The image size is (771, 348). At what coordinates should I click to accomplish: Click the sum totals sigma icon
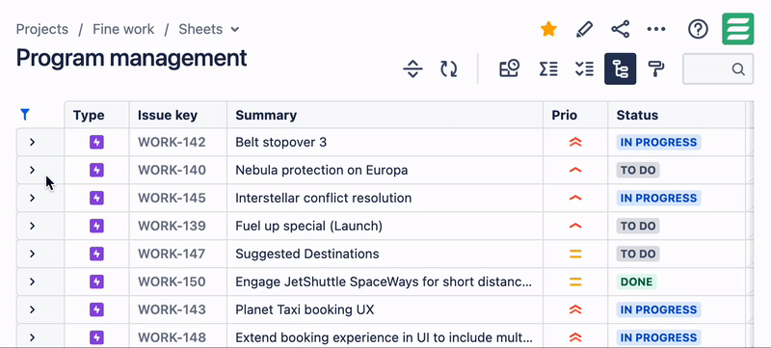pyautogui.click(x=548, y=68)
